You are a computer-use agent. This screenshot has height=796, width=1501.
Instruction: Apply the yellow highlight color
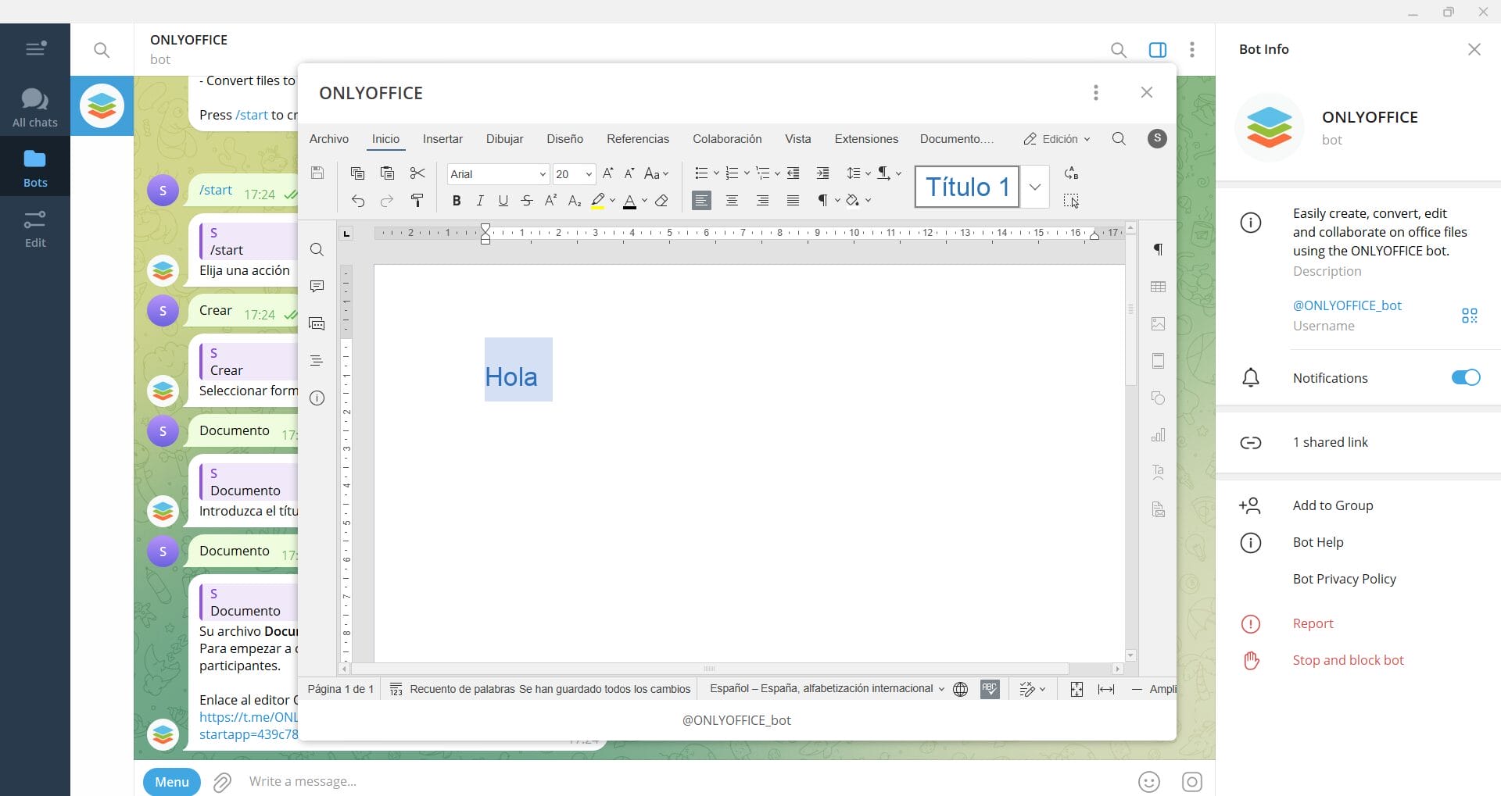pos(598,201)
